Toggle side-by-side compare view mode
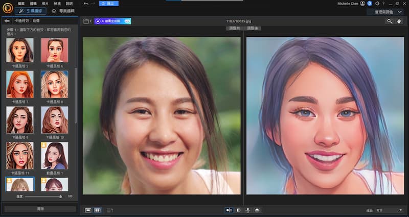Image resolution: width=409 pixels, height=217 pixels. pos(97,210)
